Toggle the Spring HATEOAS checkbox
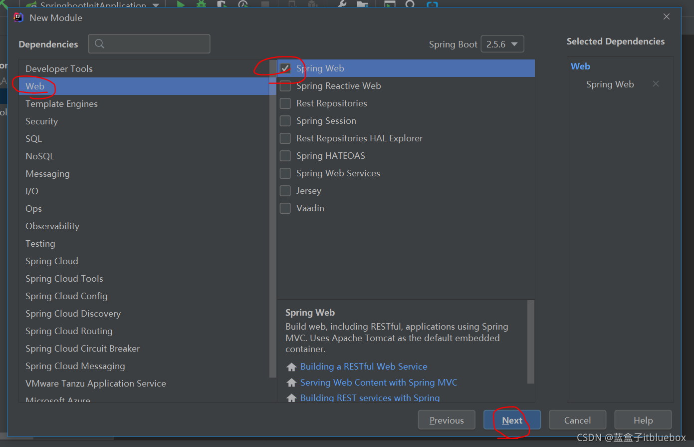694x447 pixels. tap(285, 156)
